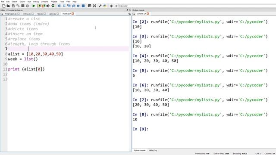
Task: Open the Debug menu
Action: [36, 2]
